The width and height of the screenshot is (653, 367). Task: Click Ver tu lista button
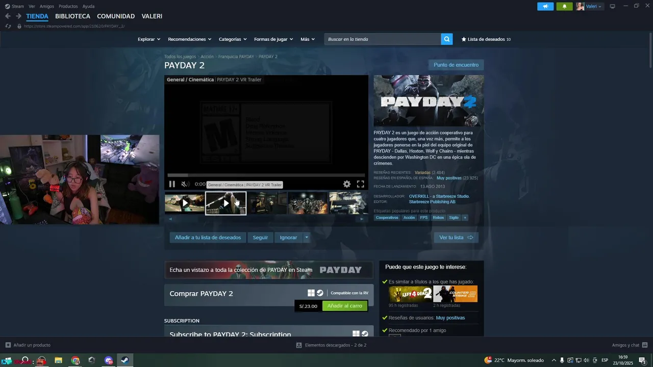point(456,238)
